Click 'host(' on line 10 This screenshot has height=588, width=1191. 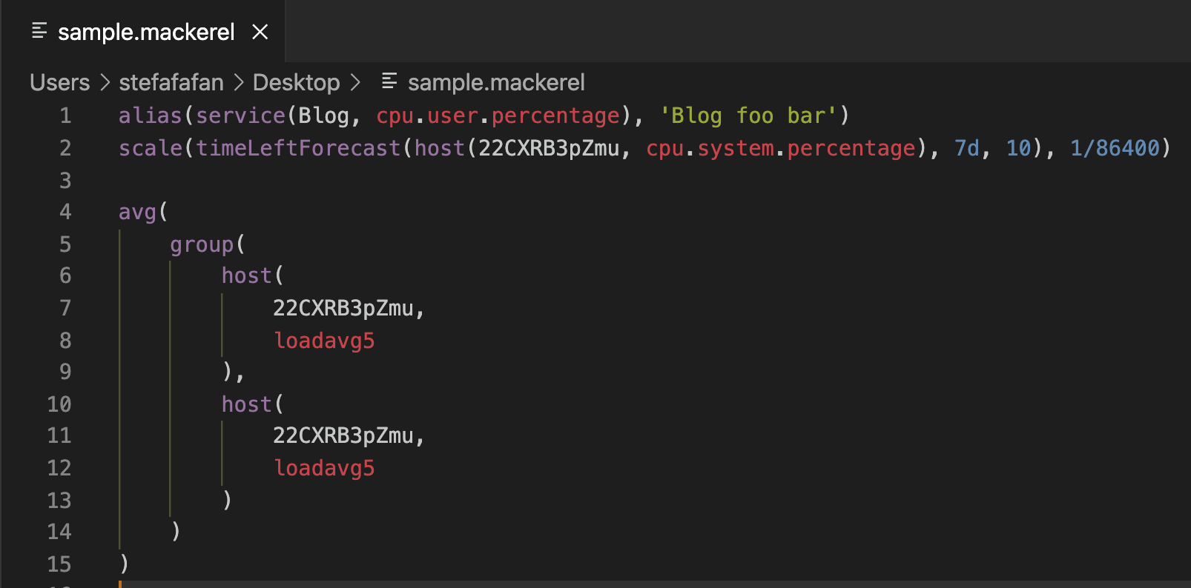click(253, 404)
